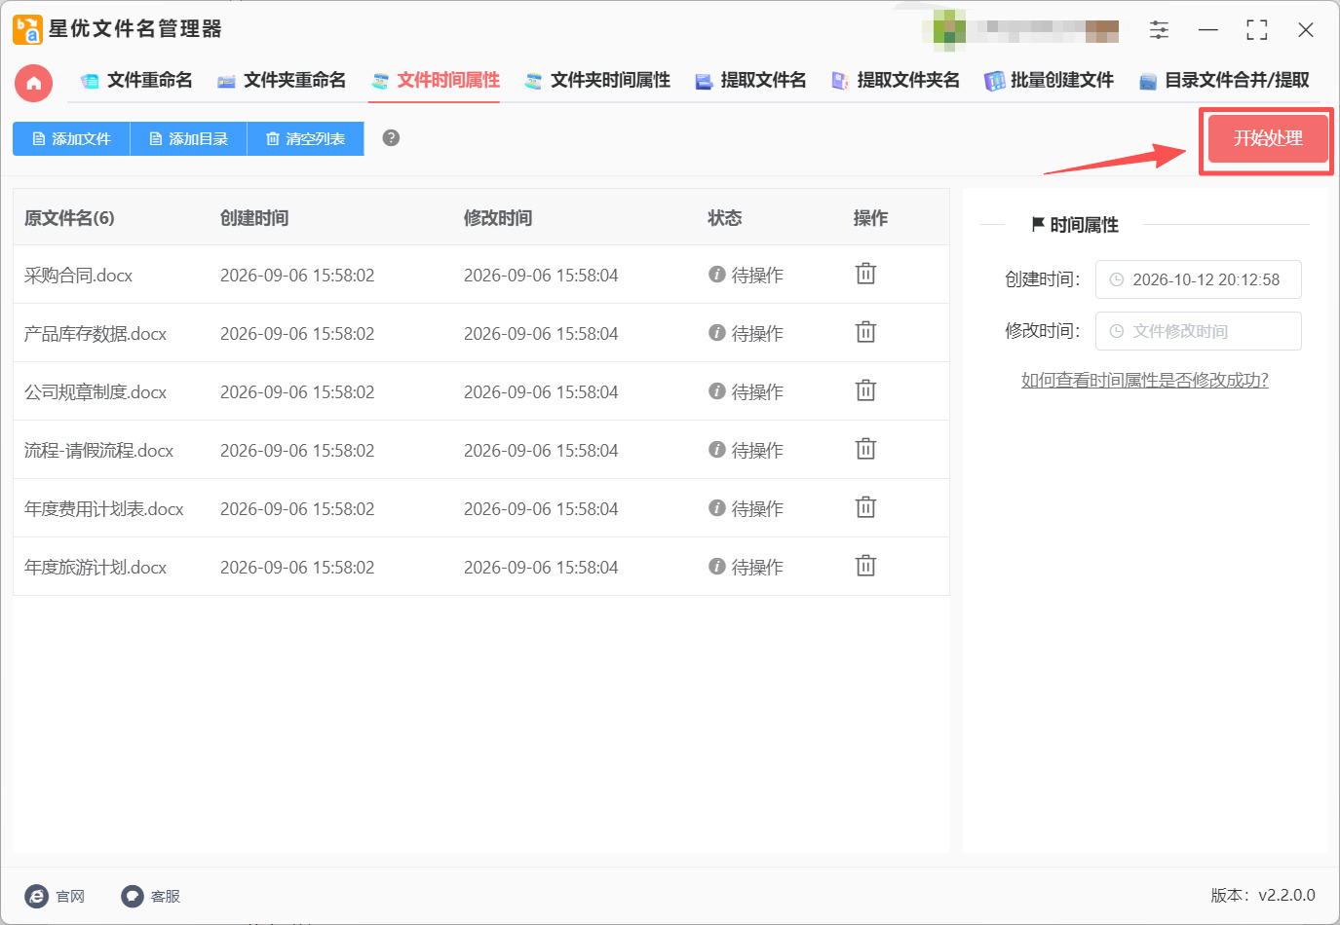This screenshot has width=1340, height=925.
Task: Select file name 流程-请假流程.docx
Action: [x=98, y=451]
